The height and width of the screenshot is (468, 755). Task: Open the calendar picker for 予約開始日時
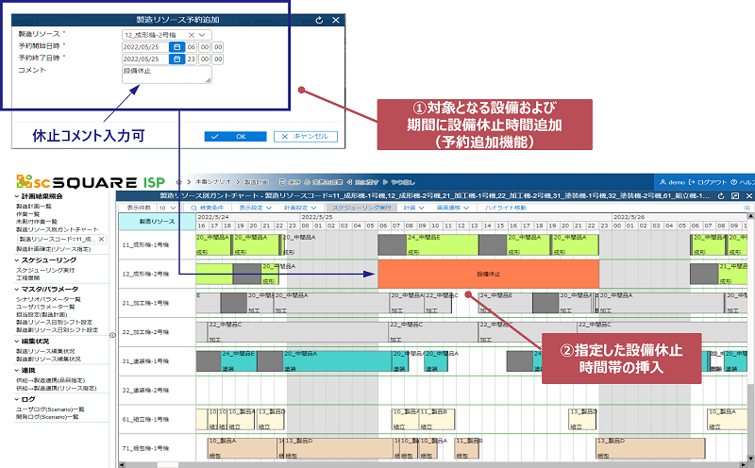pyautogui.click(x=176, y=46)
